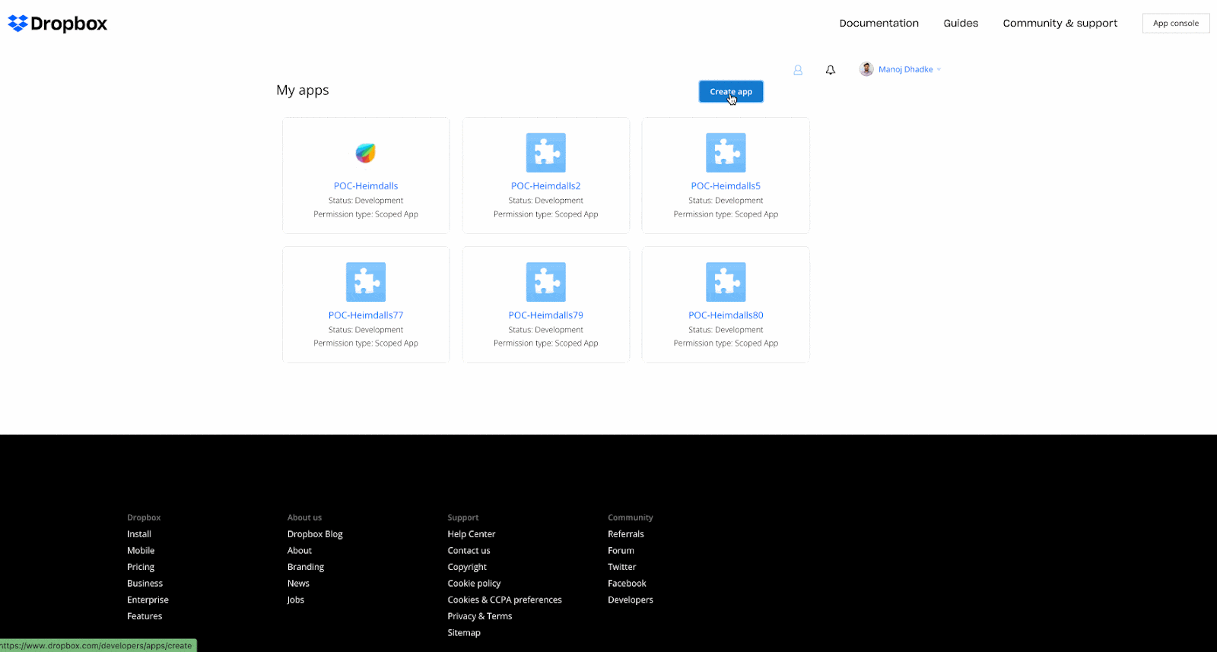
Task: Open Cookies & CCPA preferences link
Action: (x=504, y=600)
